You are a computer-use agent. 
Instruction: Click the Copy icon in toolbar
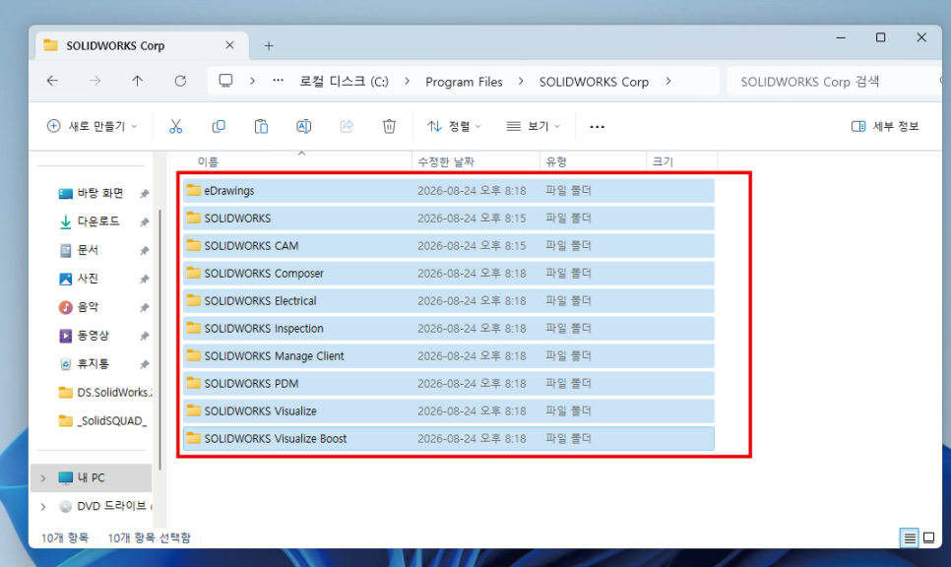pyautogui.click(x=219, y=126)
